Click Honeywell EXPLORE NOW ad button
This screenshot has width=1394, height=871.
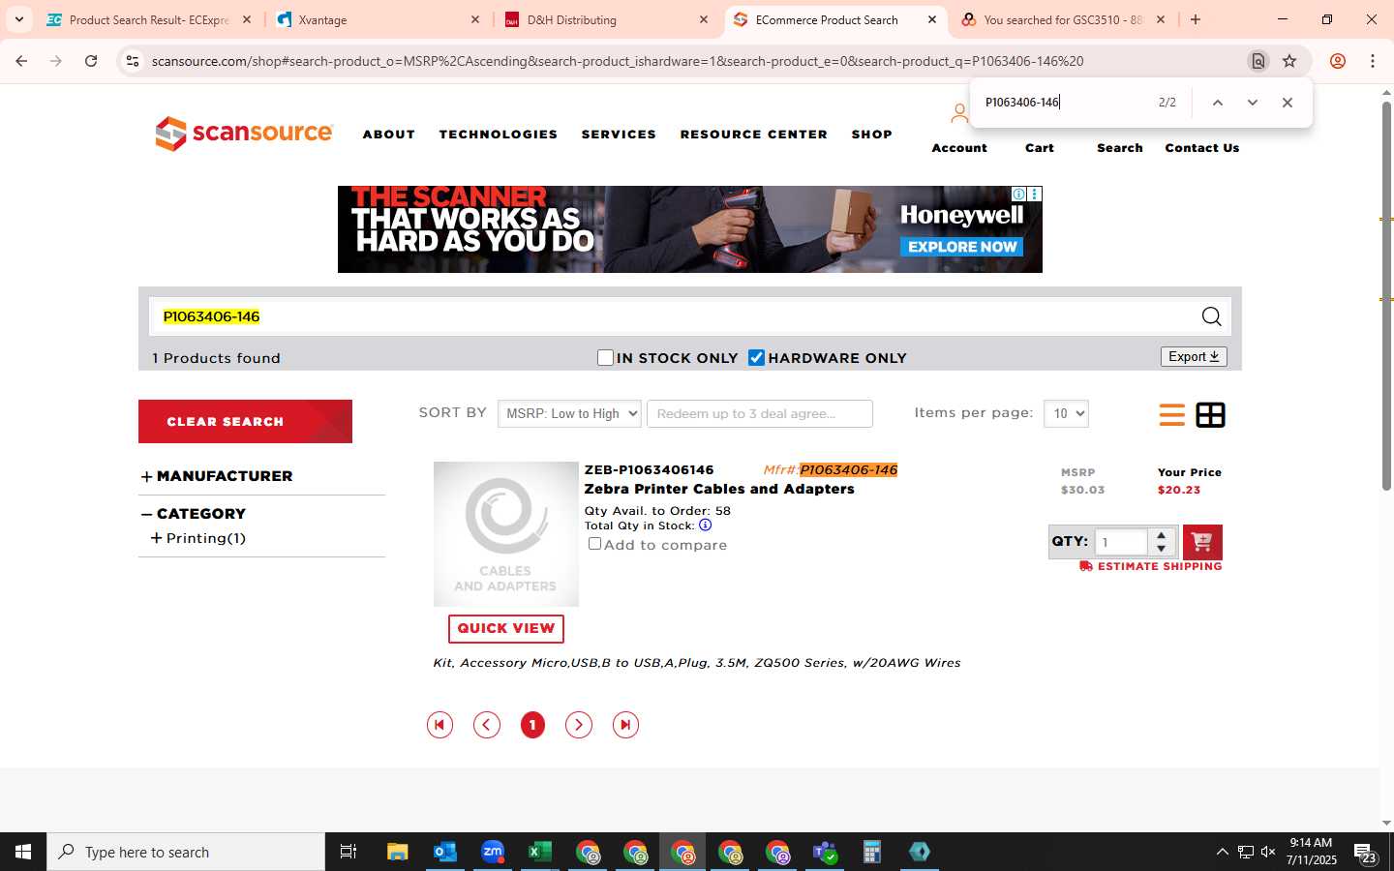961,247
